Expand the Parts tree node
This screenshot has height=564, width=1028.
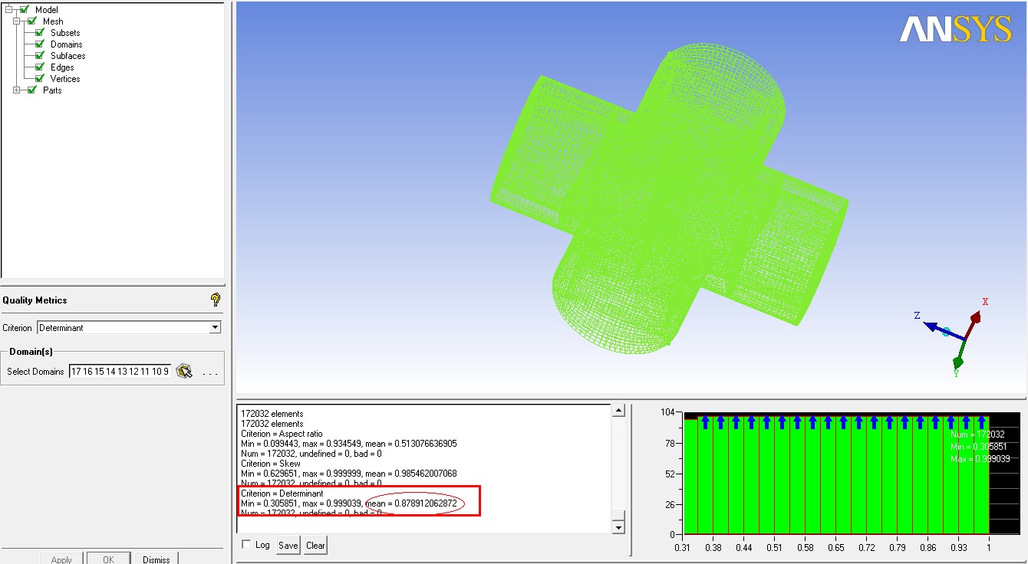pos(17,90)
